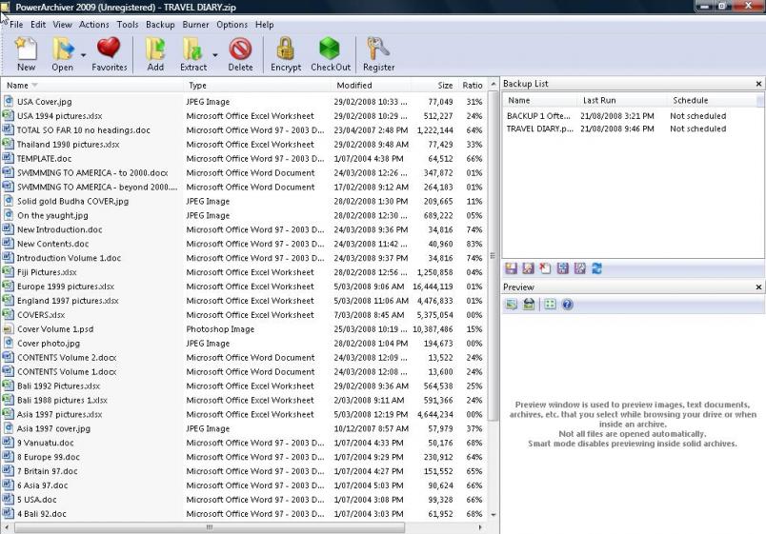Click the red Delete toolbar icon
766x534 pixels.
[x=240, y=49]
